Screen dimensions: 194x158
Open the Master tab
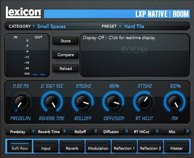(x=177, y=147)
